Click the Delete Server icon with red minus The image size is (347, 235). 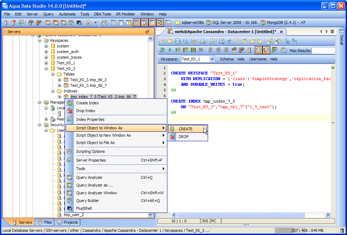13,22
